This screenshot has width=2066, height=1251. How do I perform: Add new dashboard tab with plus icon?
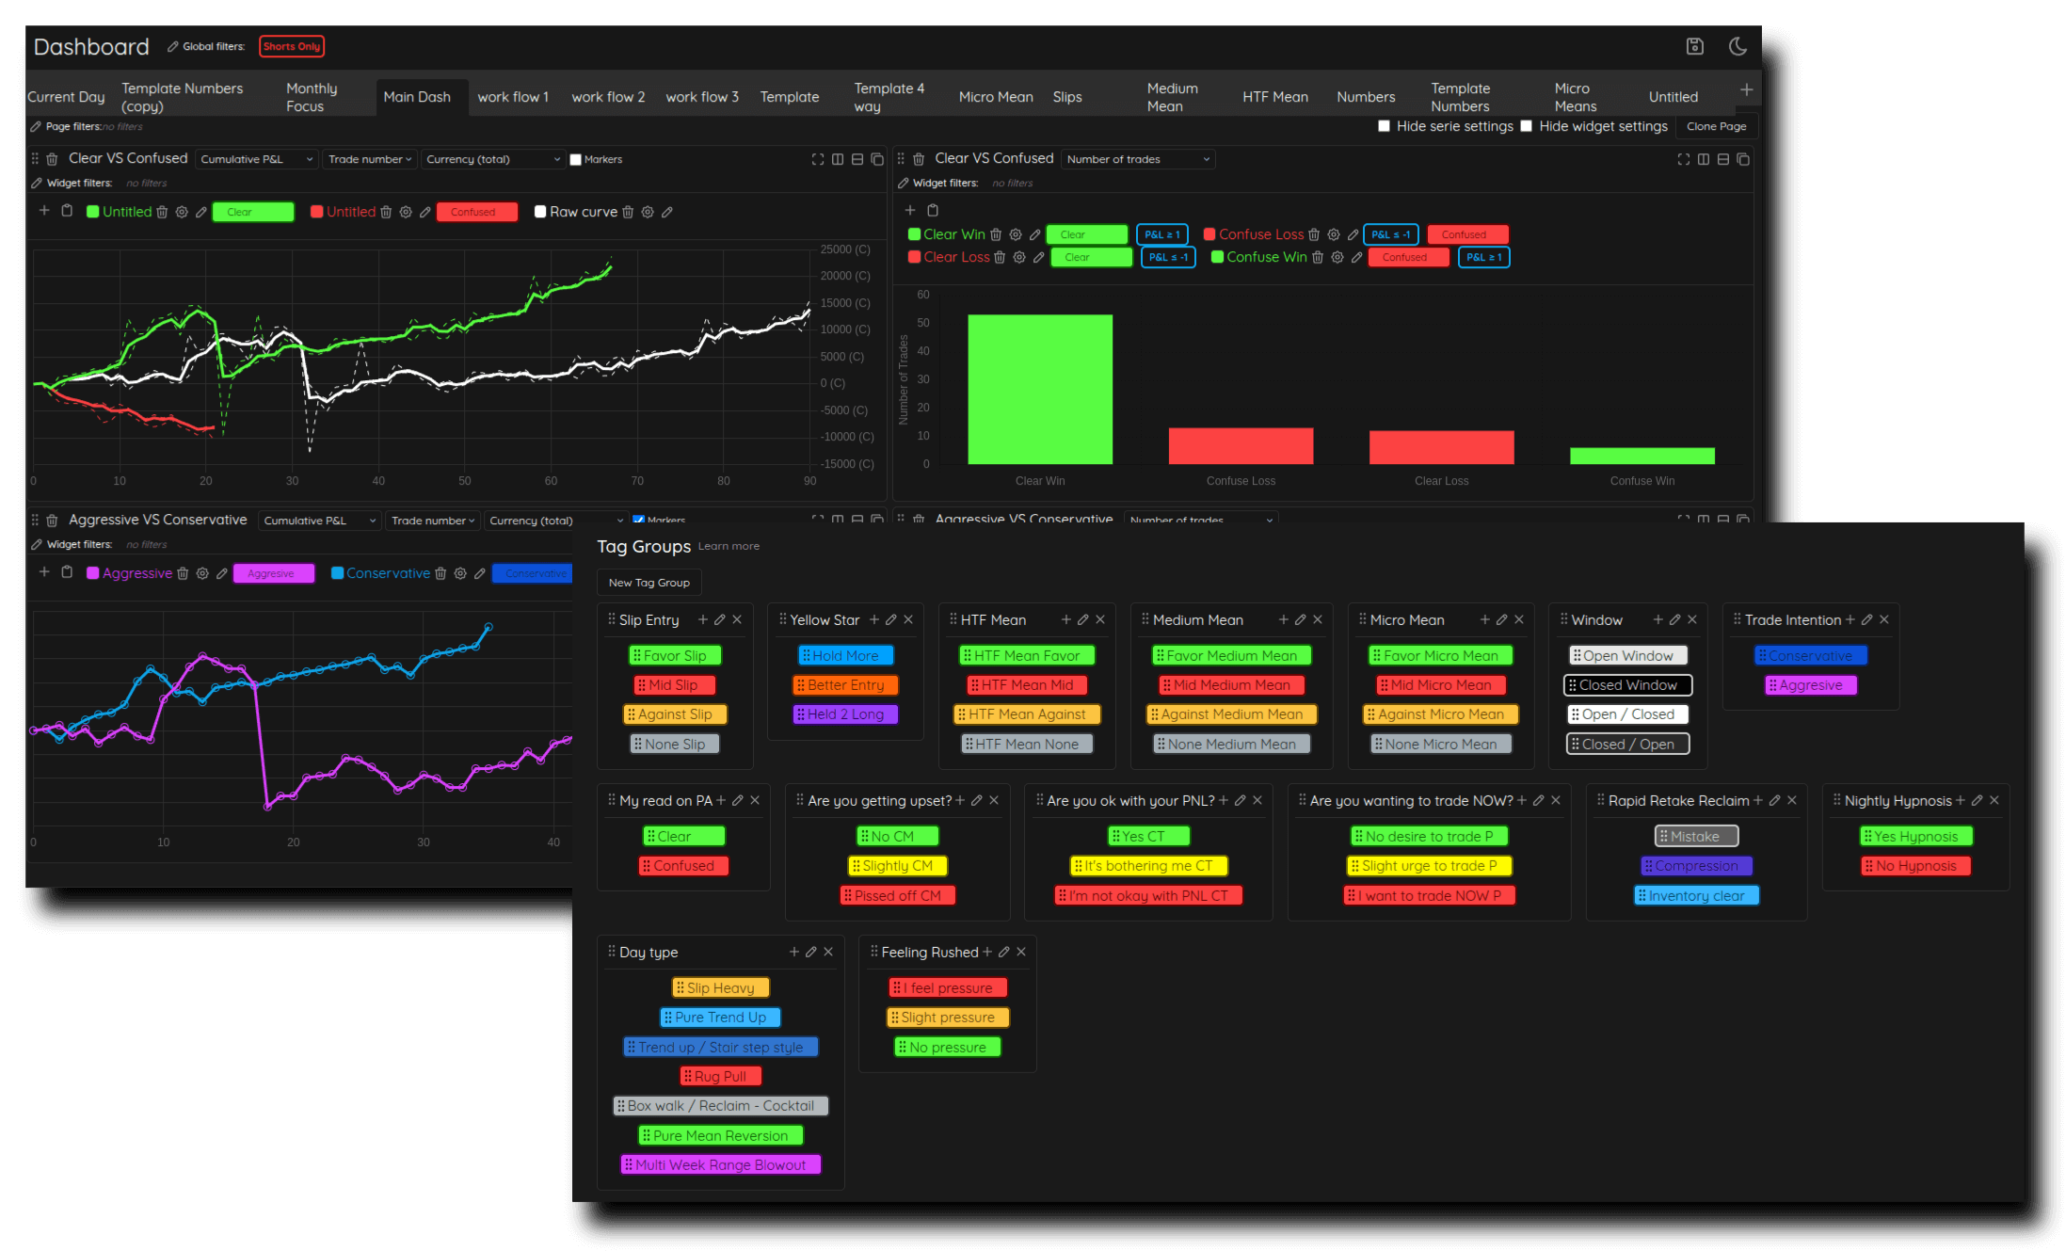tap(1746, 89)
